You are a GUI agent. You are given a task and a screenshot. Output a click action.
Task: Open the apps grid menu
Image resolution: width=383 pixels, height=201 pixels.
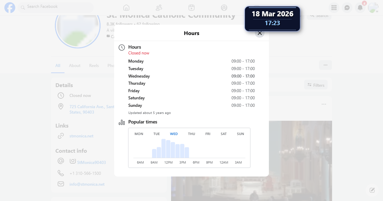coord(334,8)
